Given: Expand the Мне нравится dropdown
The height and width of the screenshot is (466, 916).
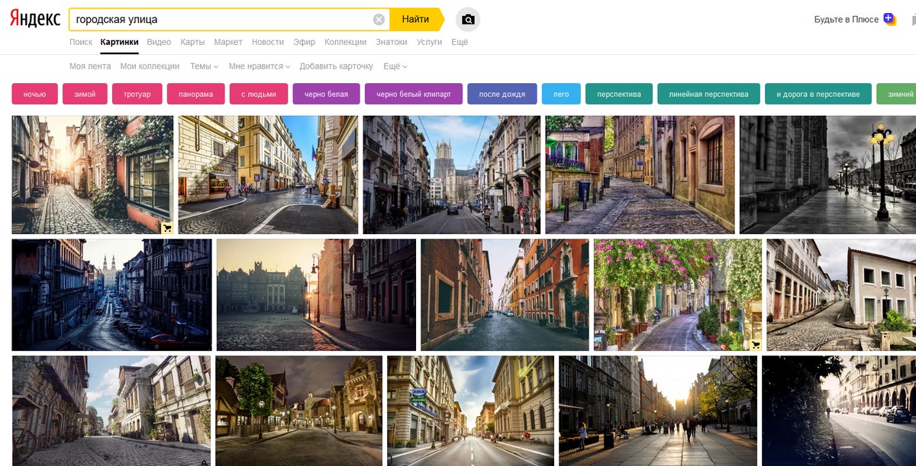Looking at the screenshot, I should (x=260, y=66).
